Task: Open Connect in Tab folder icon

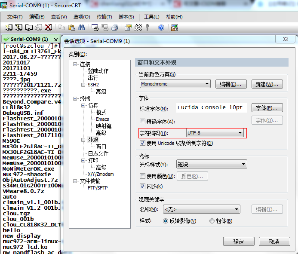Action: (29, 28)
